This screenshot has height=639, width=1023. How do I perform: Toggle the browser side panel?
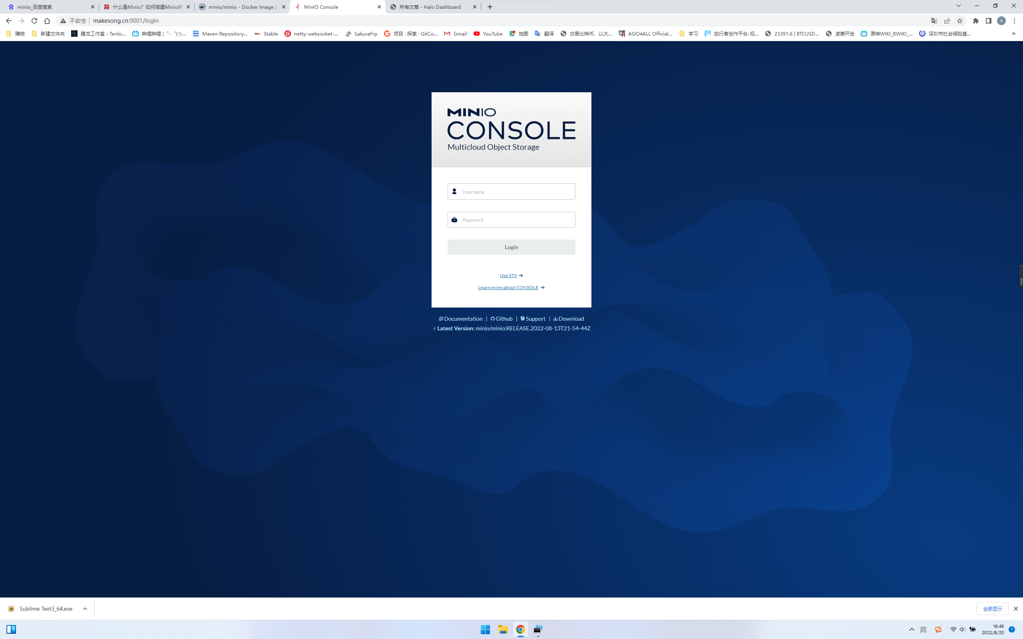coord(988,21)
